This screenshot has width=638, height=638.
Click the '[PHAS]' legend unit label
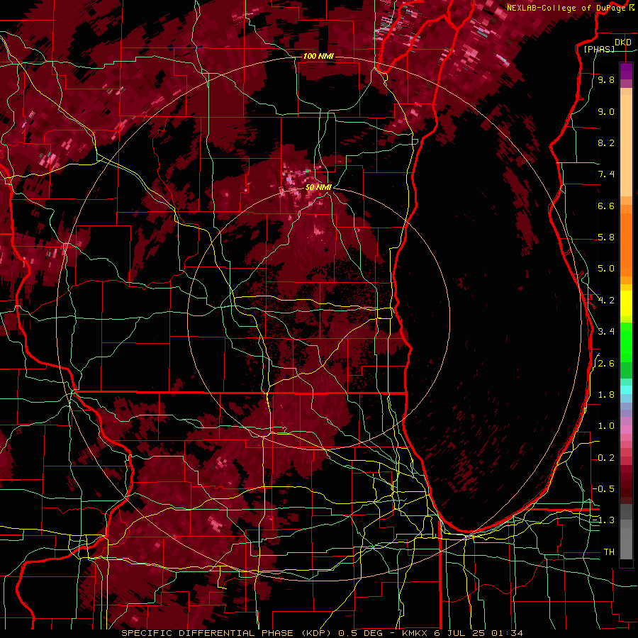[599, 49]
